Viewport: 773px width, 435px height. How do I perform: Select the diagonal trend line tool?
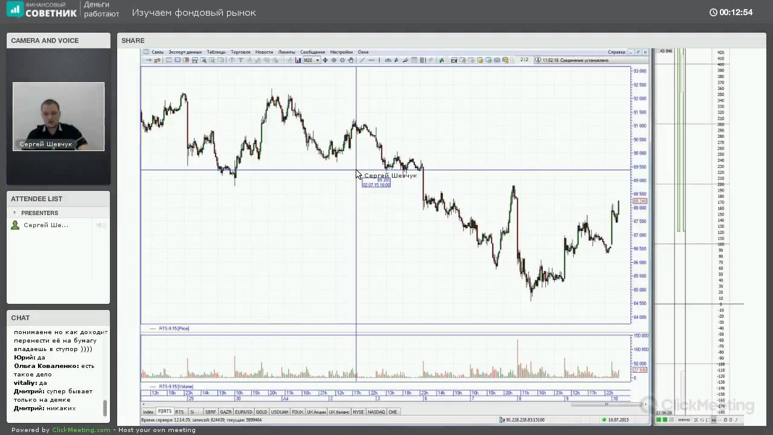pyautogui.click(x=362, y=60)
